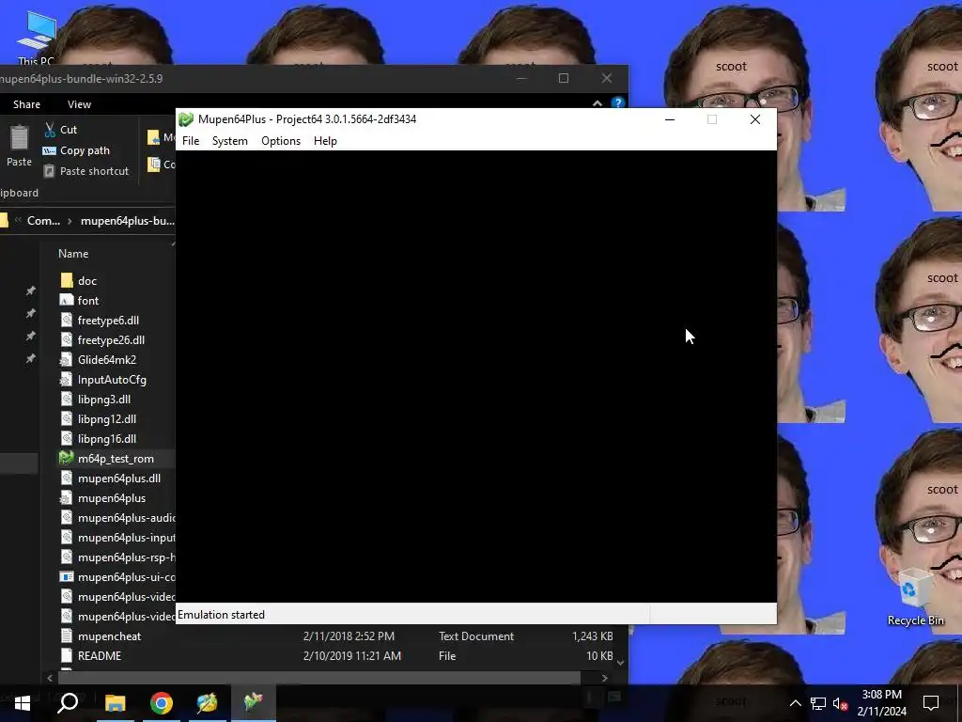Click the Project64 title bar app icon

pos(186,119)
